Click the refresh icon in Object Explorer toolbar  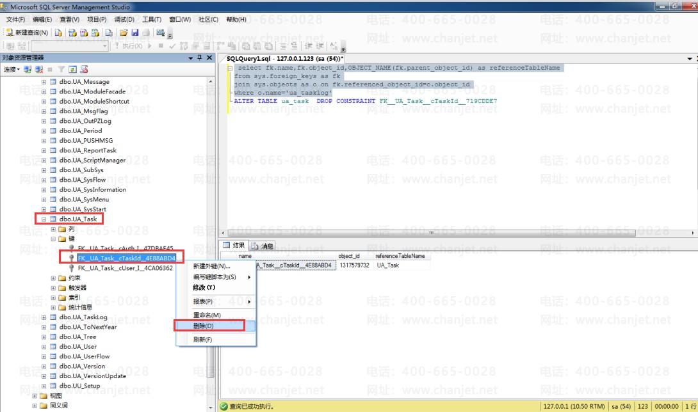click(73, 69)
